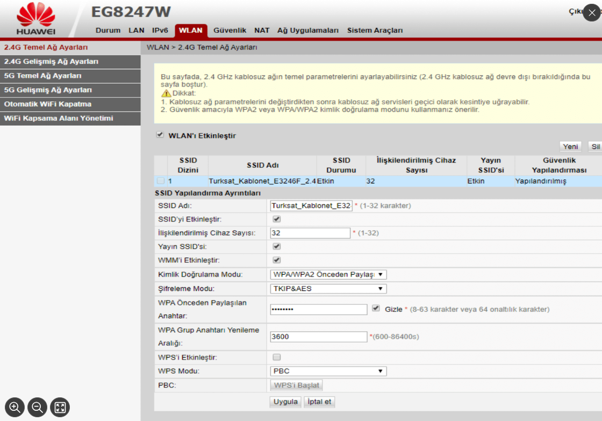
Task: Open WiFi Kapsama Alanı Yönetimi
Action: pos(70,118)
